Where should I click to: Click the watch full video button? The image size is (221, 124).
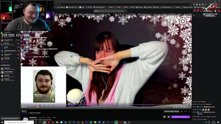coord(172,111)
